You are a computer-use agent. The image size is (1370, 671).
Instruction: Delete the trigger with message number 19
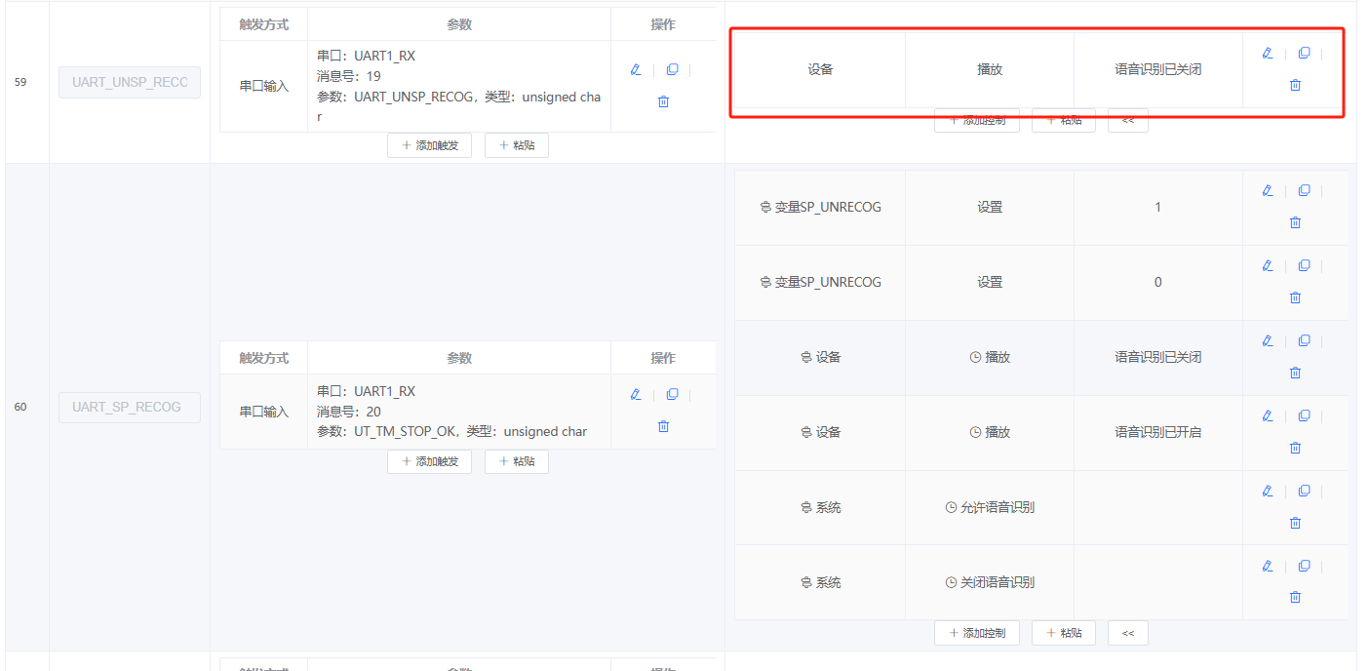coord(663,100)
